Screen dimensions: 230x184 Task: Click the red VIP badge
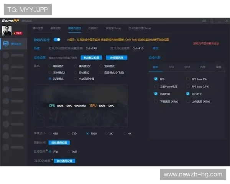click(18, 33)
